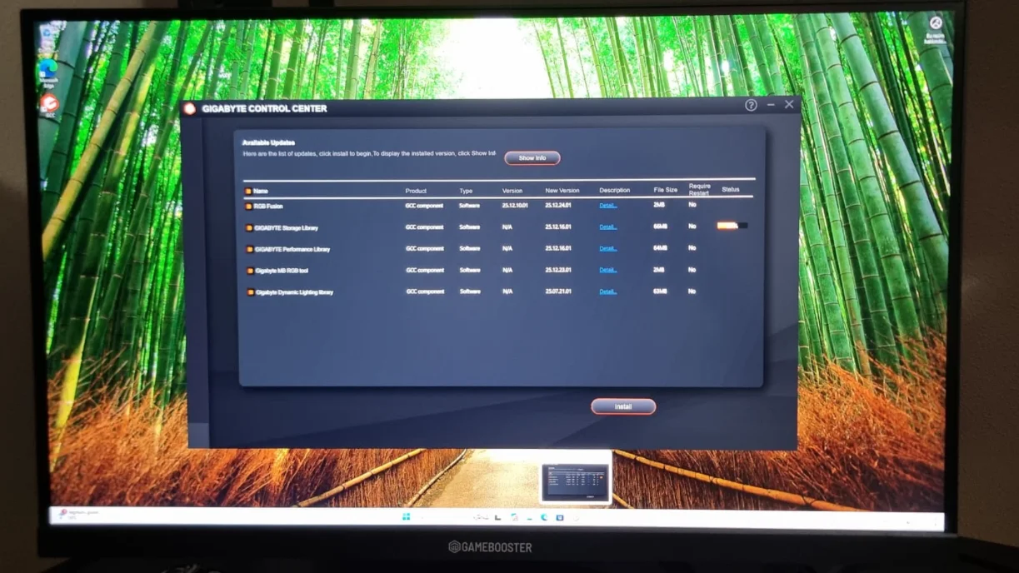Open Detail link for Gigabyte Dynamic Lighting library
This screenshot has height=573, width=1019.
coord(608,291)
